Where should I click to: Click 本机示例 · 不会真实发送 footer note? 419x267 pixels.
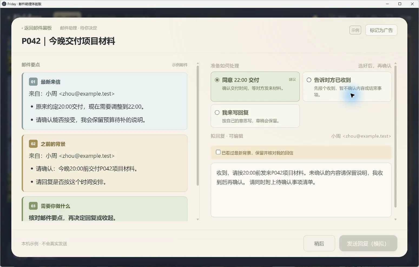44,243
